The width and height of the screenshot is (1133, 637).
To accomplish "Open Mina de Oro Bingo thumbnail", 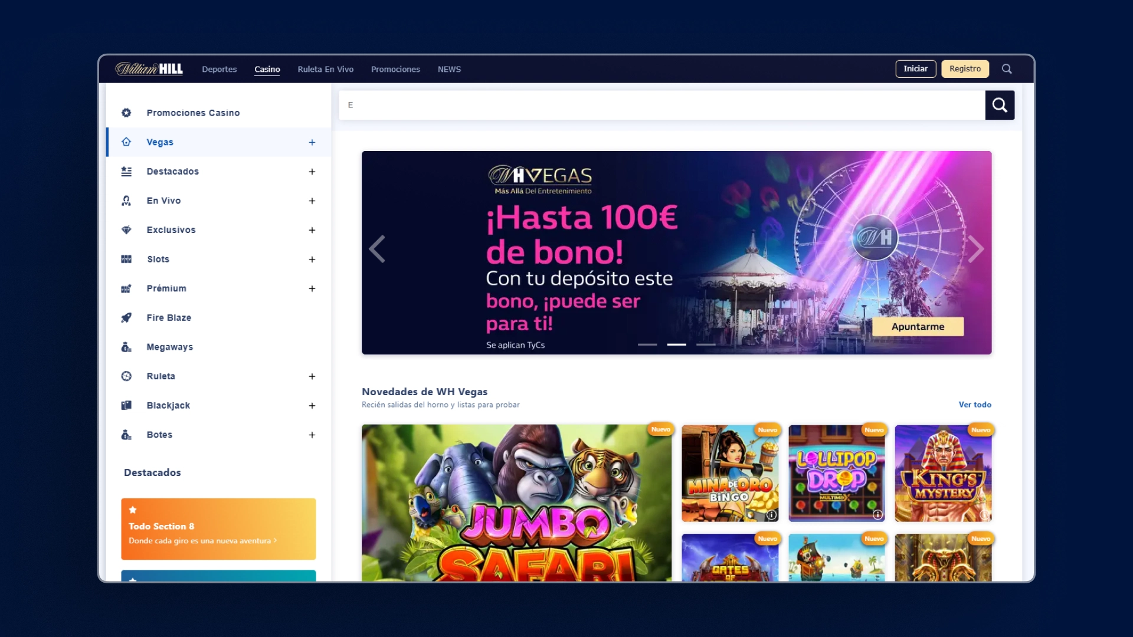I will (x=730, y=473).
